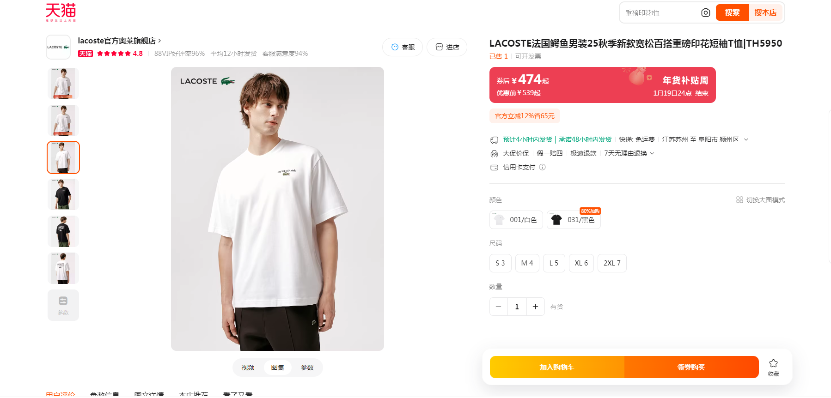Increase quantity with the plus button

pos(535,307)
